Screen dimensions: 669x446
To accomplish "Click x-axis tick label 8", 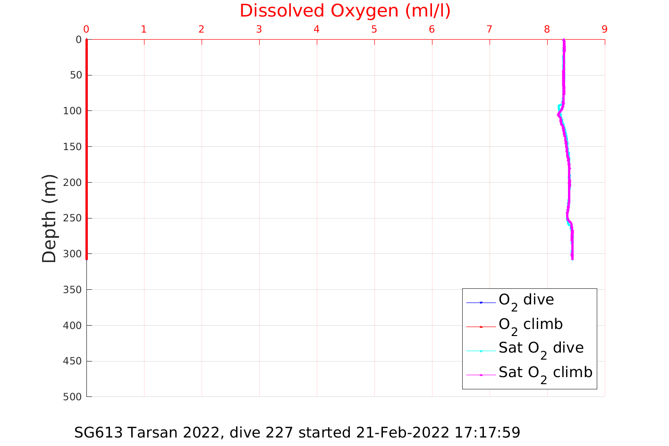I will click(547, 30).
